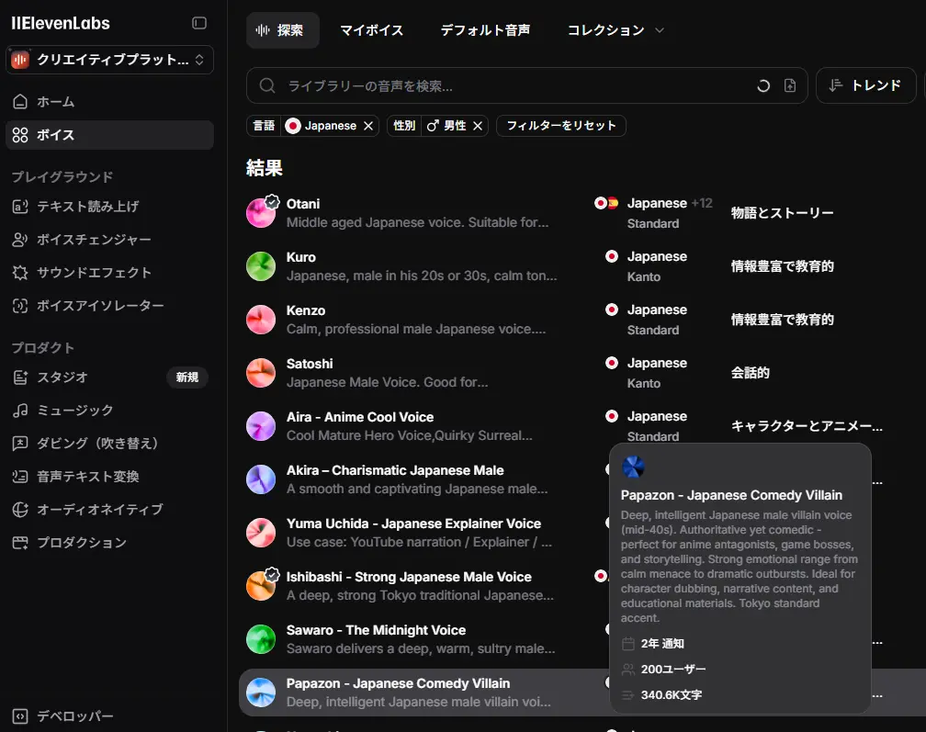This screenshot has width=926, height=732.
Task: Open Sound Effects (サウンドエフェクト) in sidebar
Action: (x=94, y=273)
